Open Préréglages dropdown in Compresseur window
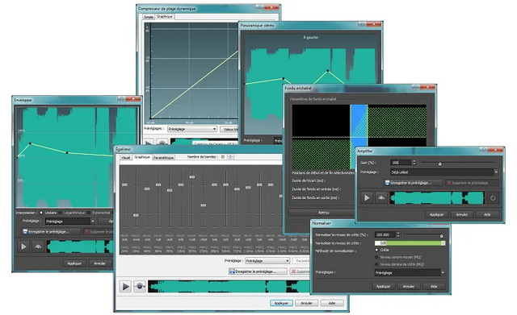The height and width of the screenshot is (315, 517). click(x=192, y=129)
